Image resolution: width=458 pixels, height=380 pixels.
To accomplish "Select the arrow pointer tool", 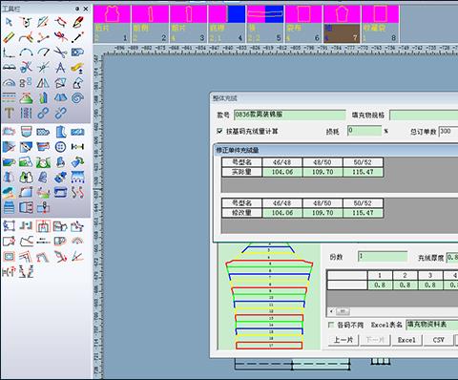I will pyautogui.click(x=9, y=22).
